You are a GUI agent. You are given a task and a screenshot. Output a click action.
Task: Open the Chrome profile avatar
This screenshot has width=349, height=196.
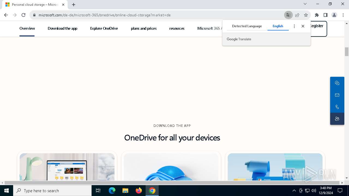pyautogui.click(x=334, y=15)
